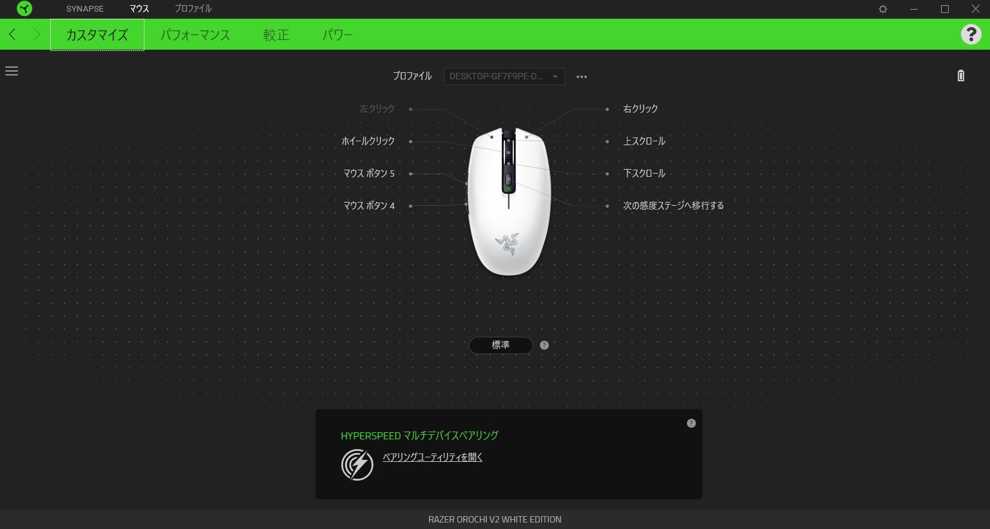The height and width of the screenshot is (529, 990).
Task: Click help icon next to 標準 button
Action: (x=544, y=345)
